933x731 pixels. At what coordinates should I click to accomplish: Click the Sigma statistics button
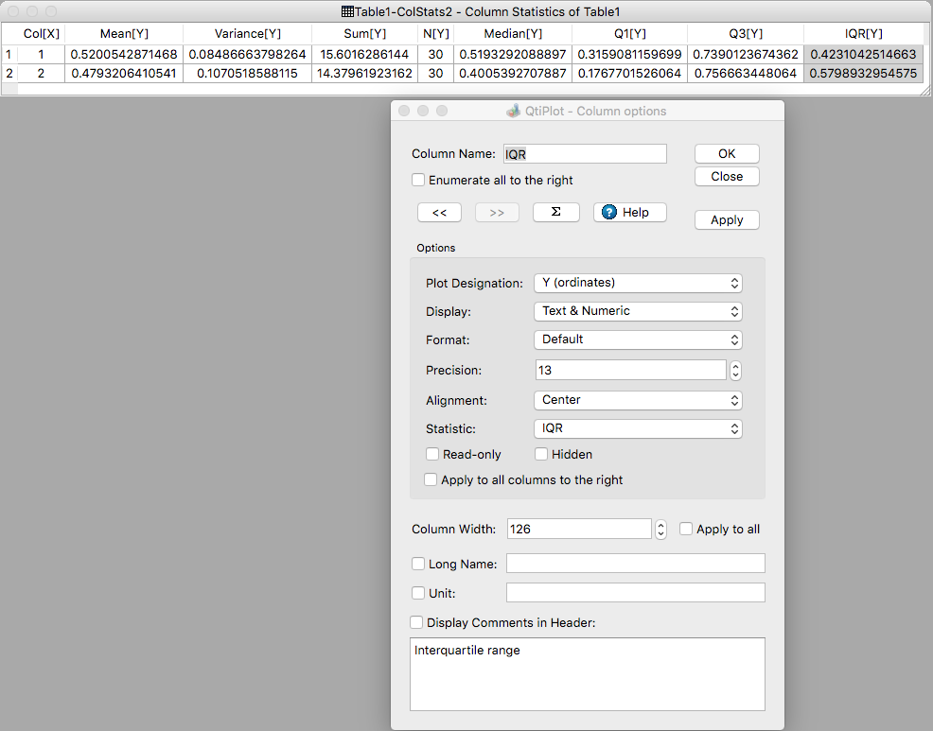555,213
